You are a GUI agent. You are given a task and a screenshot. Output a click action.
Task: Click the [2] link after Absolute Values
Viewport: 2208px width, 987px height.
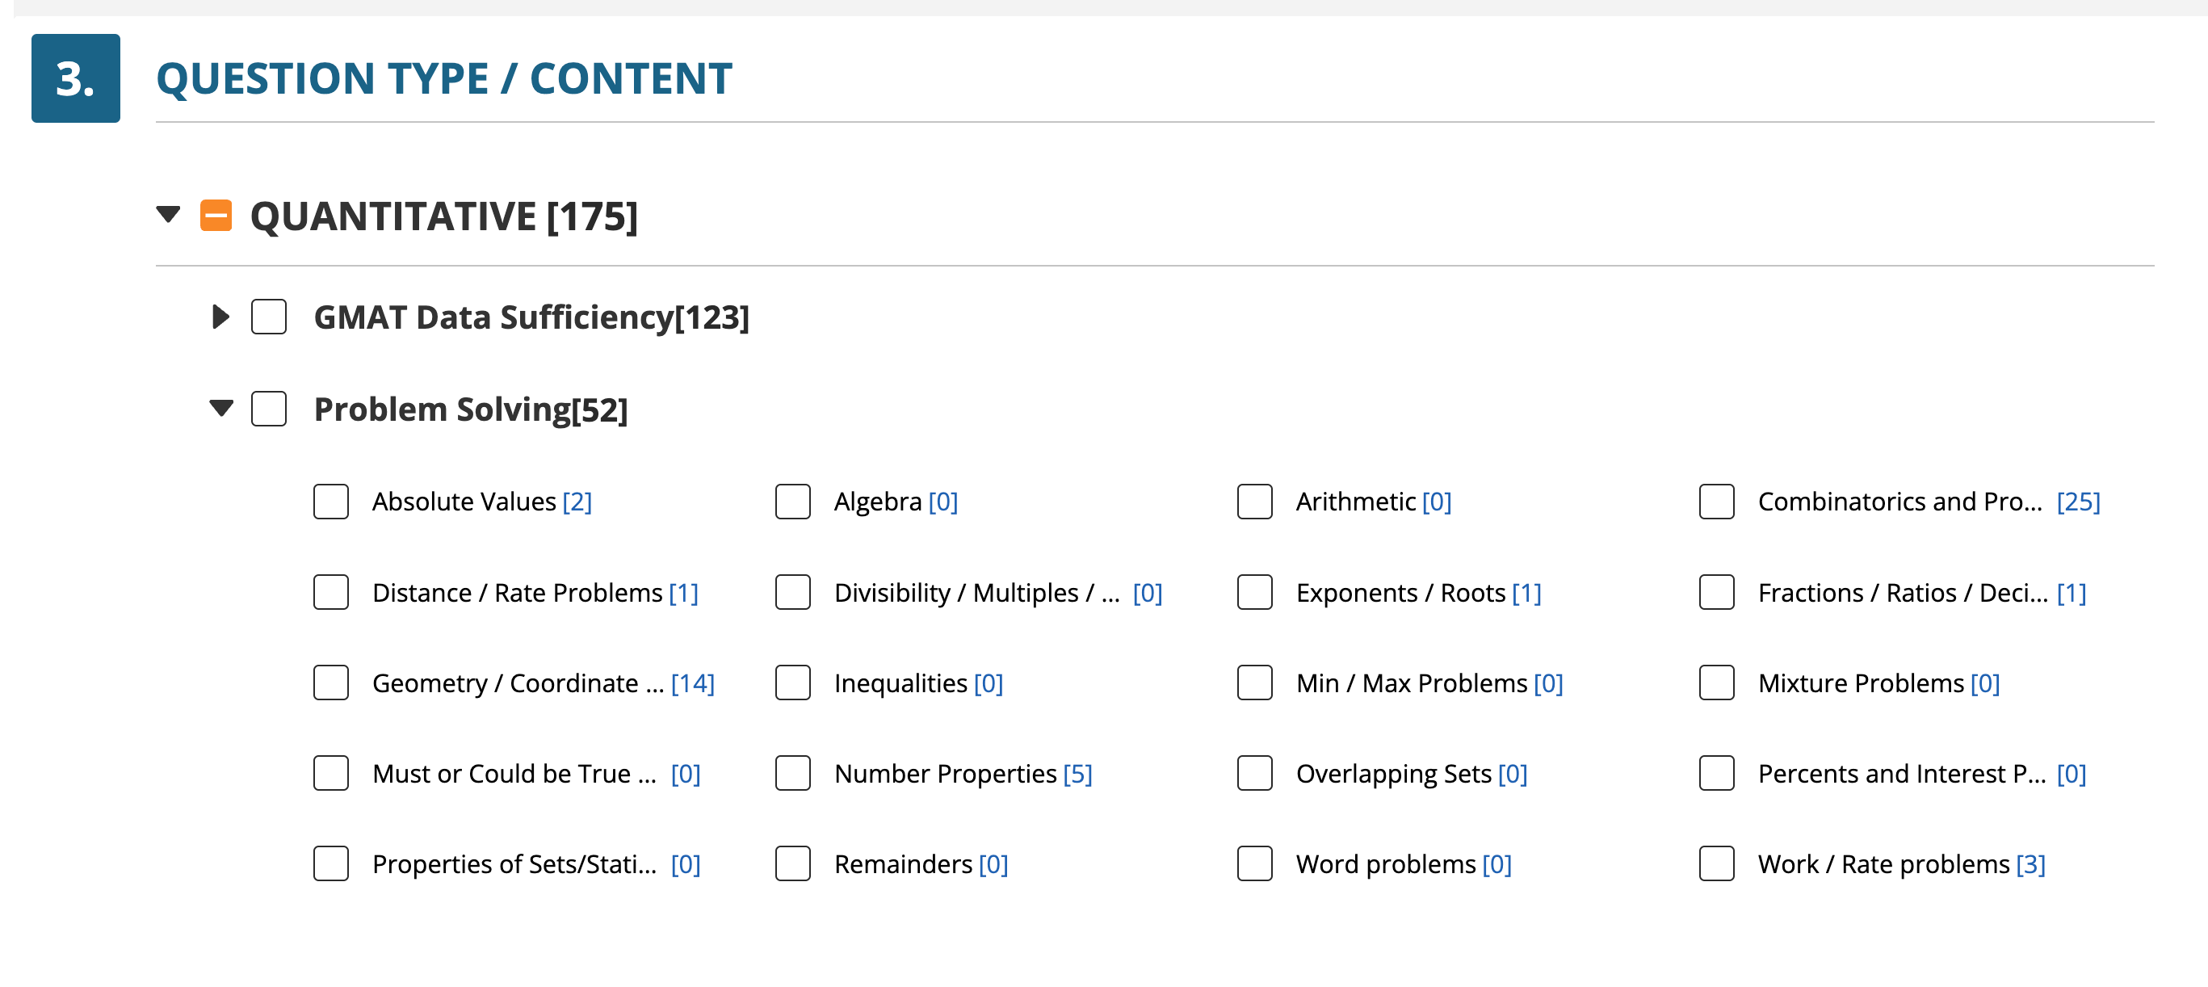pos(577,502)
